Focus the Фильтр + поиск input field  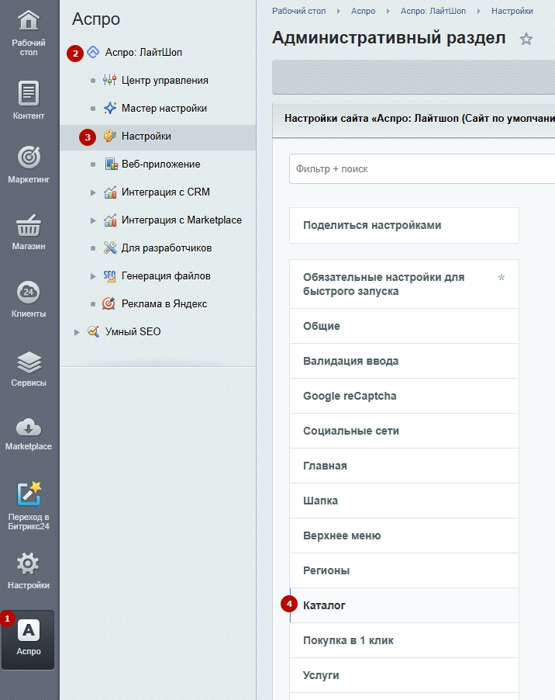pyautogui.click(x=422, y=168)
